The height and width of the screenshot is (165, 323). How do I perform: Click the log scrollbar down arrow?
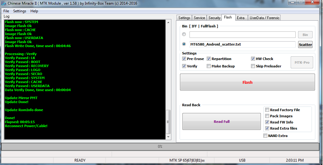coord(168,137)
